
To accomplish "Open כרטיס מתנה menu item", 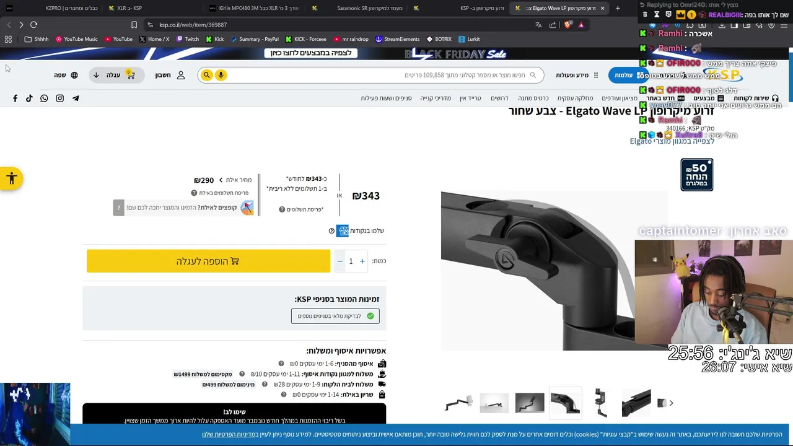I will tap(533, 98).
